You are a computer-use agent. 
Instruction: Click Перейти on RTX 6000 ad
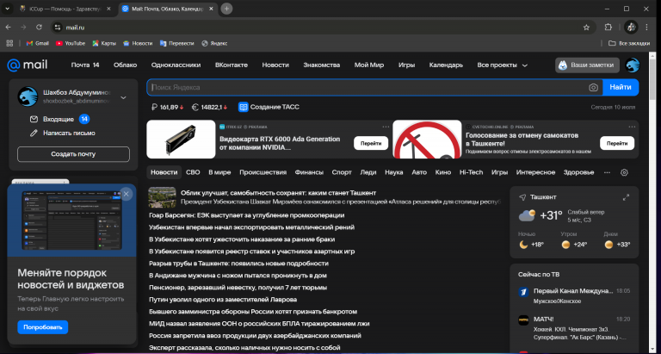click(x=371, y=143)
